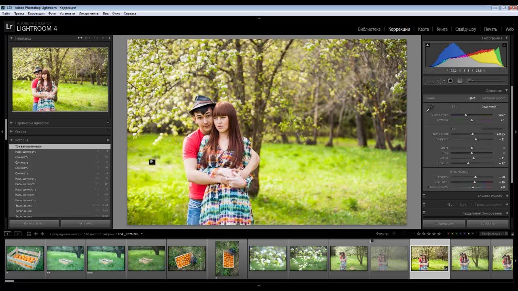Hide the top module picker panel arrow
518x291 pixels.
point(259,18)
